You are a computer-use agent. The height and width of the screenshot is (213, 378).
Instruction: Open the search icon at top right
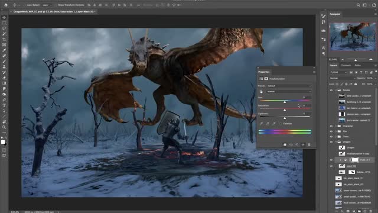click(359, 5)
